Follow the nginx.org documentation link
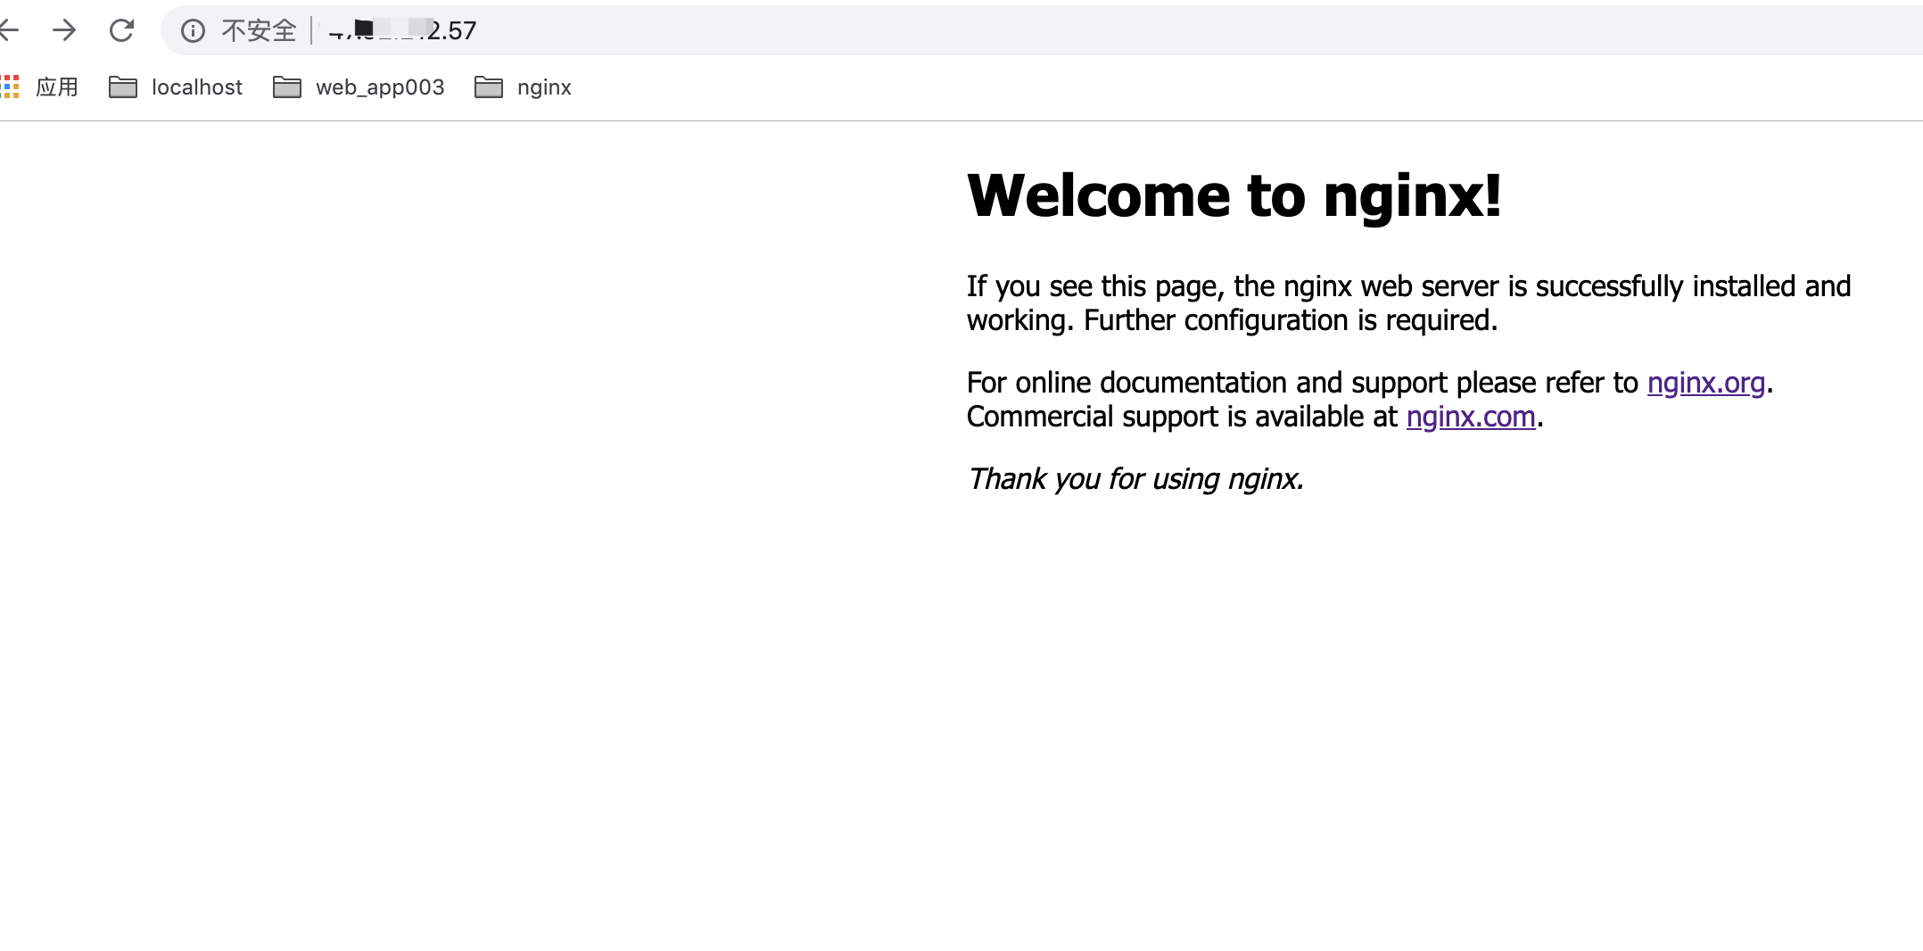The image size is (1923, 951). tap(1706, 383)
